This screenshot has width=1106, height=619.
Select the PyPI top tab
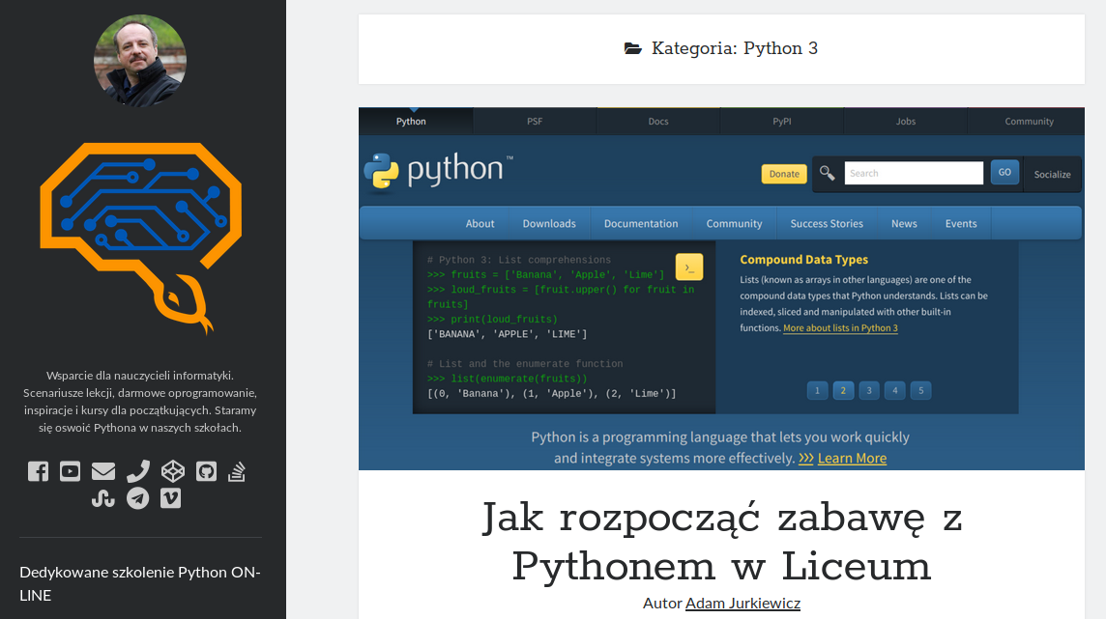tap(781, 122)
